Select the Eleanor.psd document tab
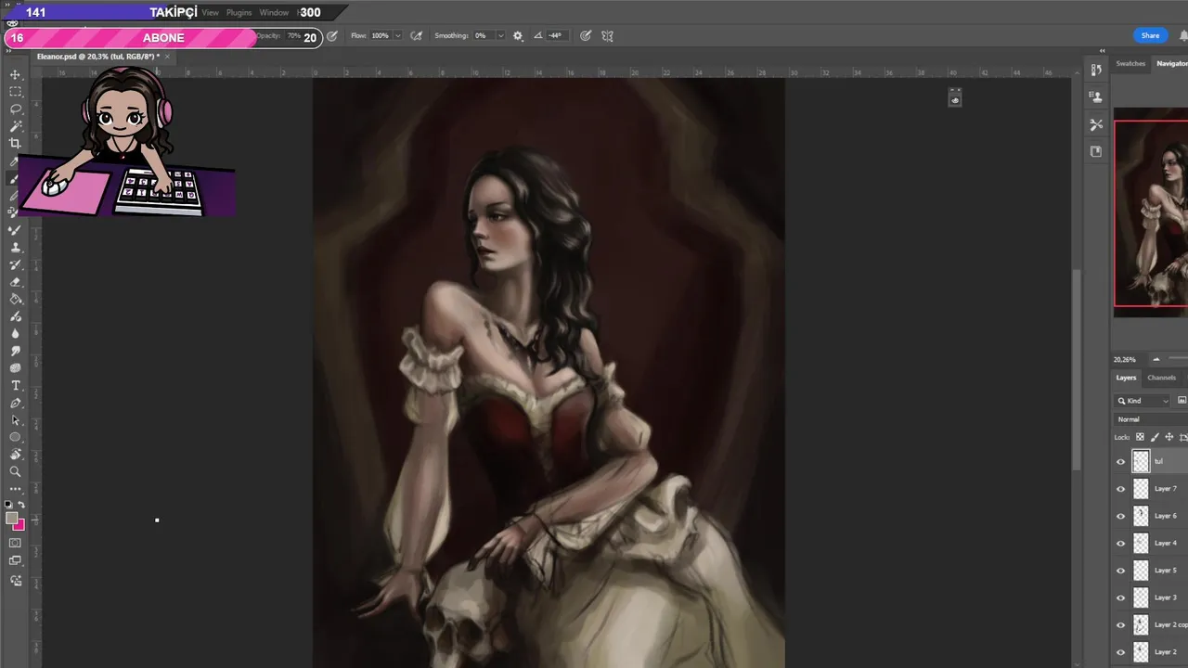Screen dimensions: 1188x668 tap(97, 57)
